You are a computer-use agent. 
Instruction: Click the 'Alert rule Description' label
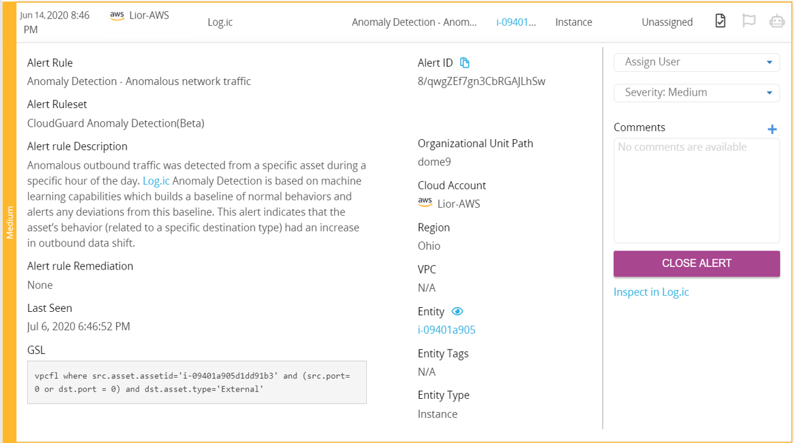pos(77,146)
